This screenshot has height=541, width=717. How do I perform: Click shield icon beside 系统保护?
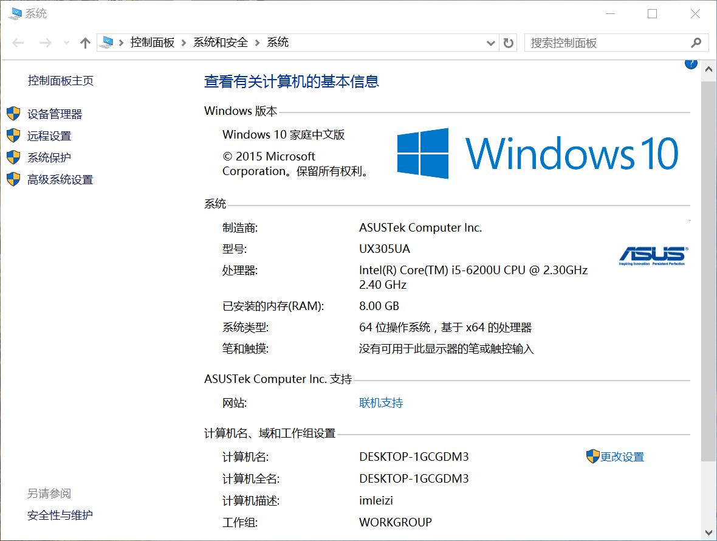(14, 157)
